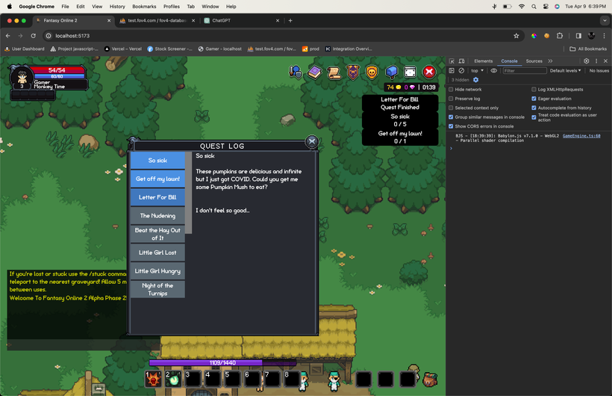This screenshot has height=396, width=612.
Task: Enable Log XMLHttpRequests checkbox
Action: [534, 90]
